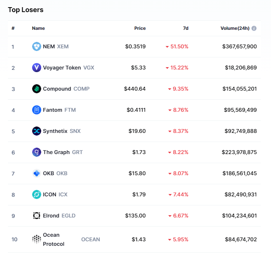
Task: Sort by the 7d column header
Action: (x=186, y=28)
